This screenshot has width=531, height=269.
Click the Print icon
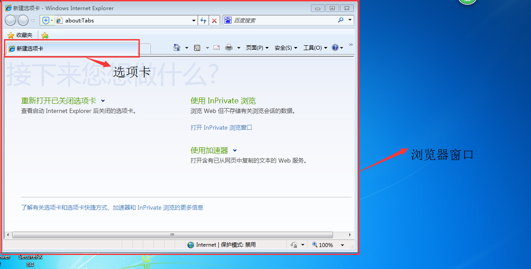(229, 47)
